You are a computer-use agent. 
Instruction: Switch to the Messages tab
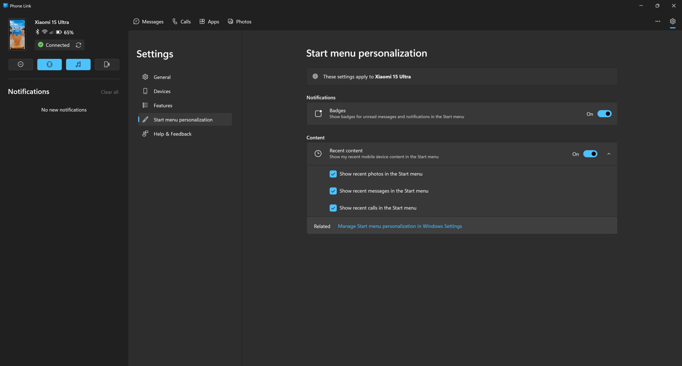[x=148, y=22]
